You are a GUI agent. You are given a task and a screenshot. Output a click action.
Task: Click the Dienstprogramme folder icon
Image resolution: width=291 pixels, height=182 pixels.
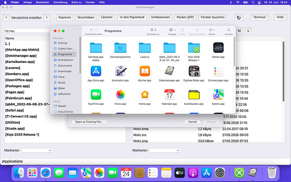[x=120, y=48]
